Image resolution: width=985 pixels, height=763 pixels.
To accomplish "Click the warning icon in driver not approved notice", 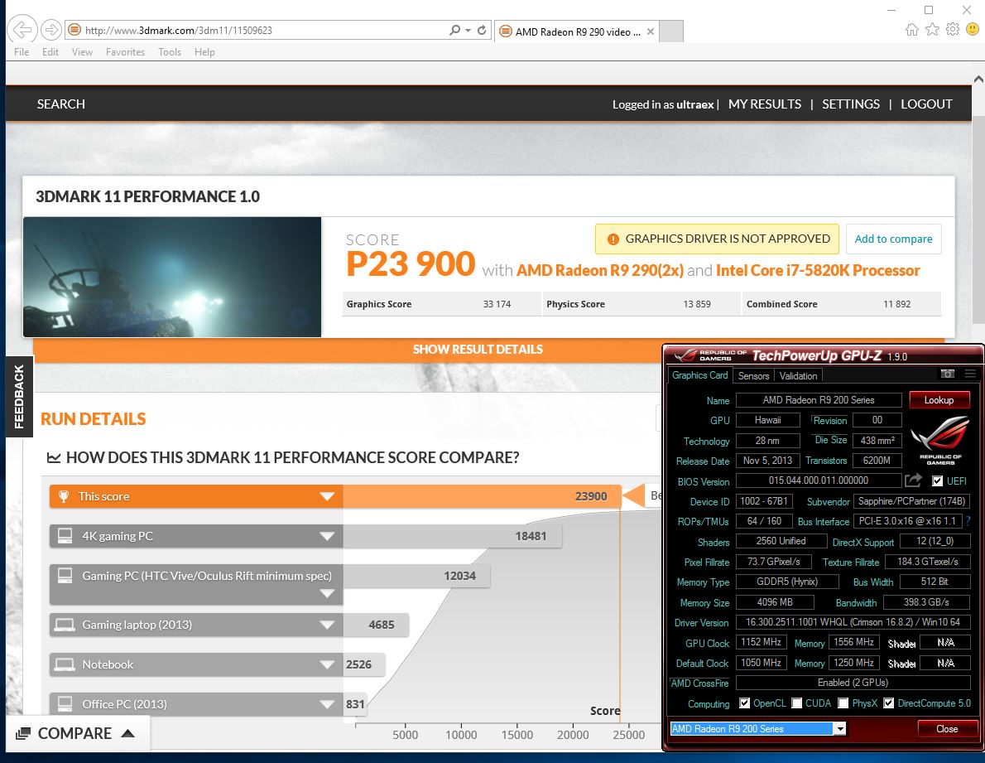I will coord(613,239).
